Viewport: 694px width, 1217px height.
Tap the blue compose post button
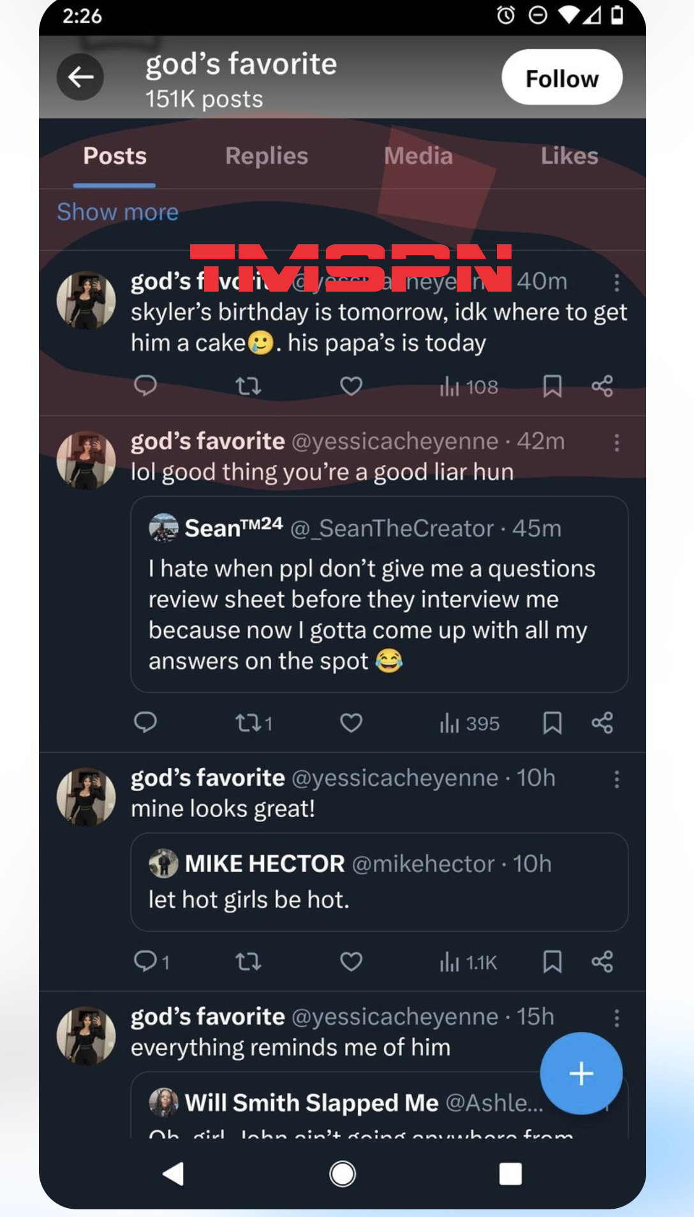click(580, 1073)
